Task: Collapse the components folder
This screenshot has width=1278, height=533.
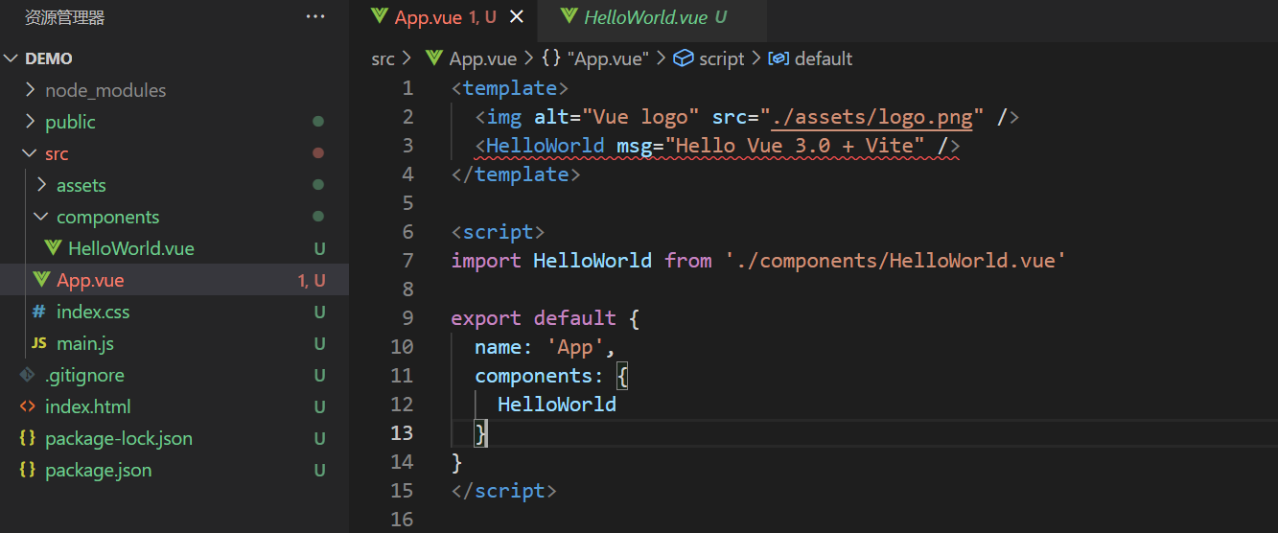Action: point(41,217)
